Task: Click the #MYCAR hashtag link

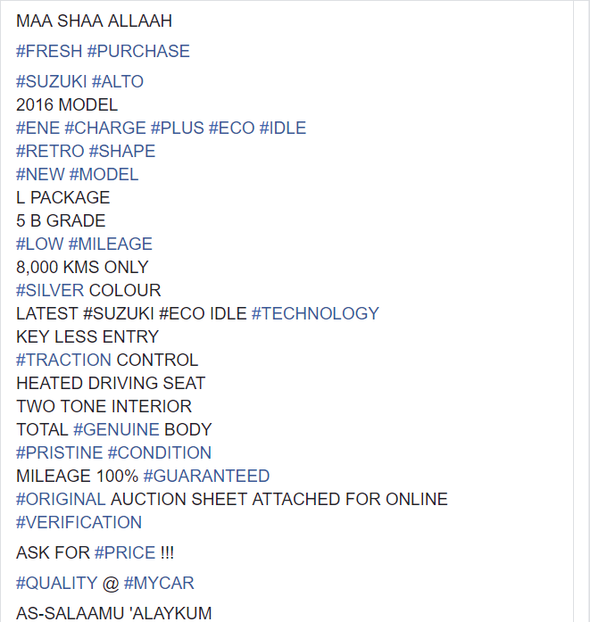Action: point(159,584)
